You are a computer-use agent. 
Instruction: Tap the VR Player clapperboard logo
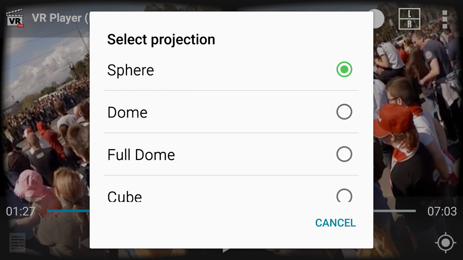(15, 18)
